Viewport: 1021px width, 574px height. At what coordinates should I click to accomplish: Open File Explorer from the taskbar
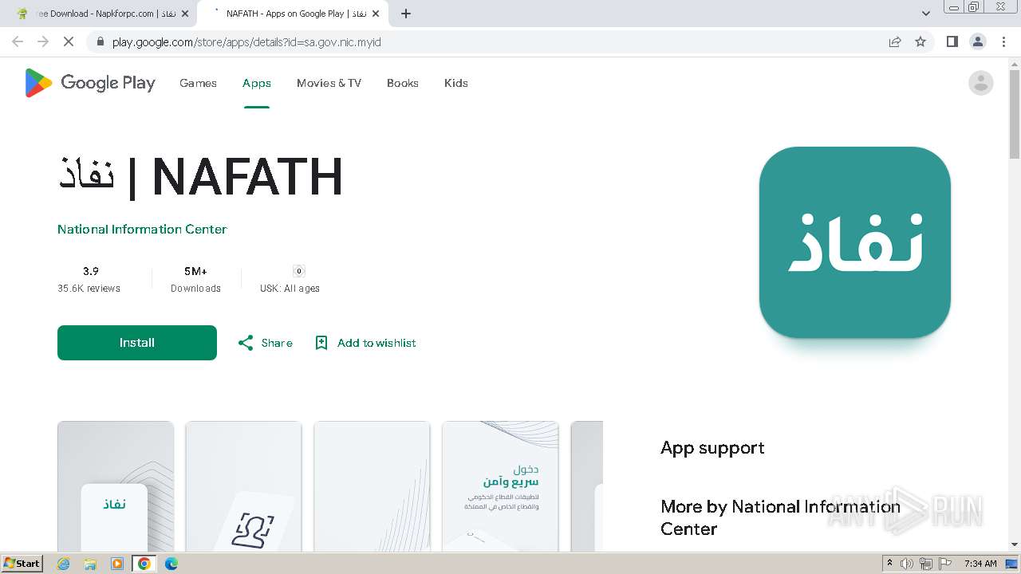(x=90, y=564)
